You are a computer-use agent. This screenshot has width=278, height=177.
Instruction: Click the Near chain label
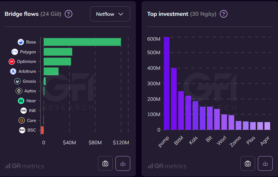31,101
